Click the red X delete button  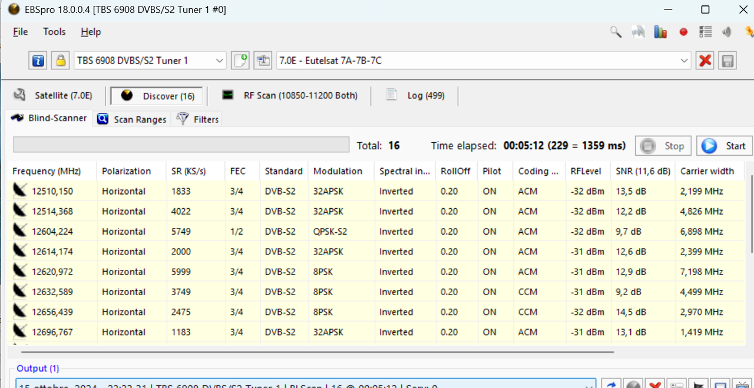(x=705, y=61)
